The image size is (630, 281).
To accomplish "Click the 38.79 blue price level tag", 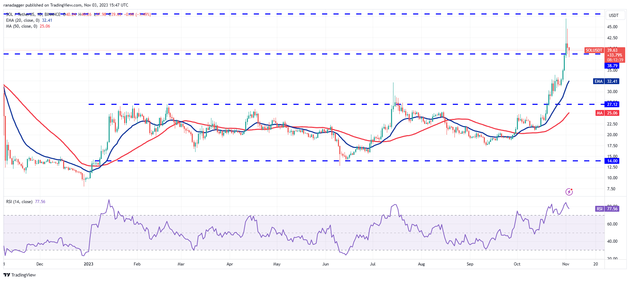I will [612, 66].
